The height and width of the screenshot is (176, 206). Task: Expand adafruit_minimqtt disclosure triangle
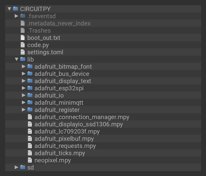coord(24,102)
